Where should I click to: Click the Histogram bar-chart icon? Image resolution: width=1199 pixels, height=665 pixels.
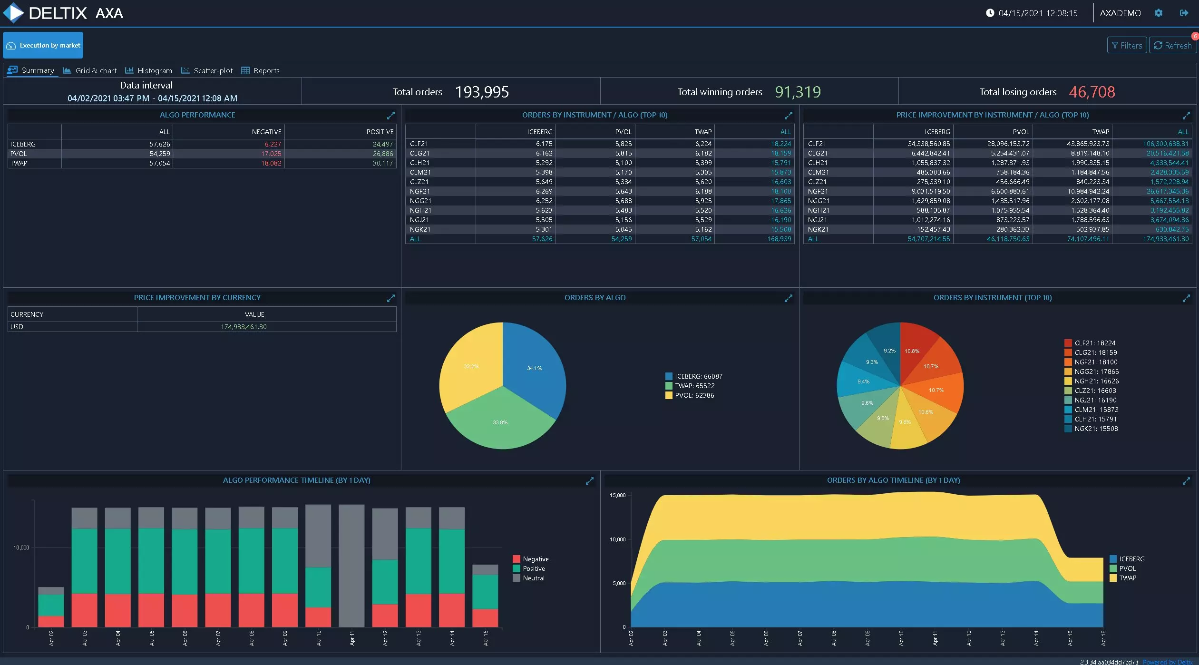[x=129, y=70]
